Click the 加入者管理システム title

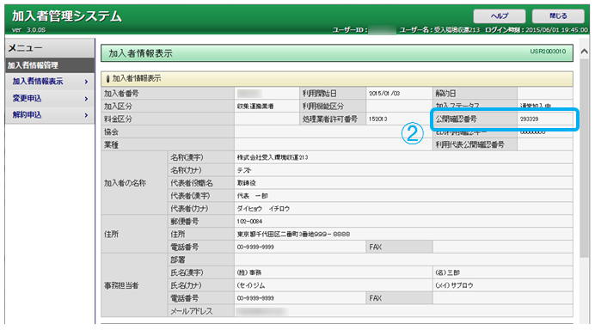[x=67, y=16]
